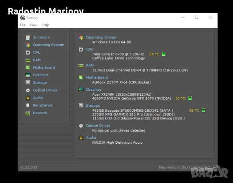The height and width of the screenshot is (183, 233).
Task: Click 'Acer XF240H' monitor line
Action: pyautogui.click(x=122, y=94)
